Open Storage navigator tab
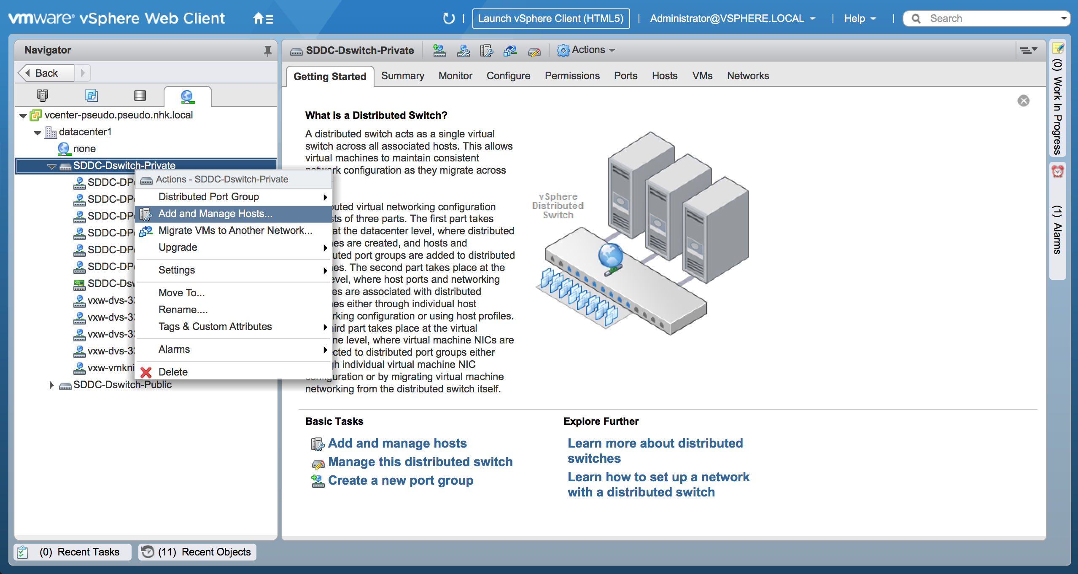The image size is (1078, 574). tap(140, 96)
